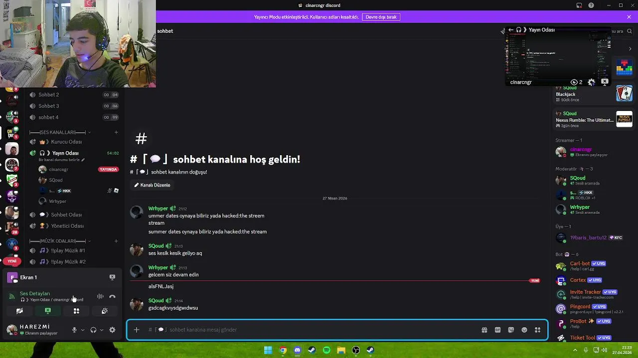Stop stream icon in popout preview
638x358 pixels.
coord(605,82)
